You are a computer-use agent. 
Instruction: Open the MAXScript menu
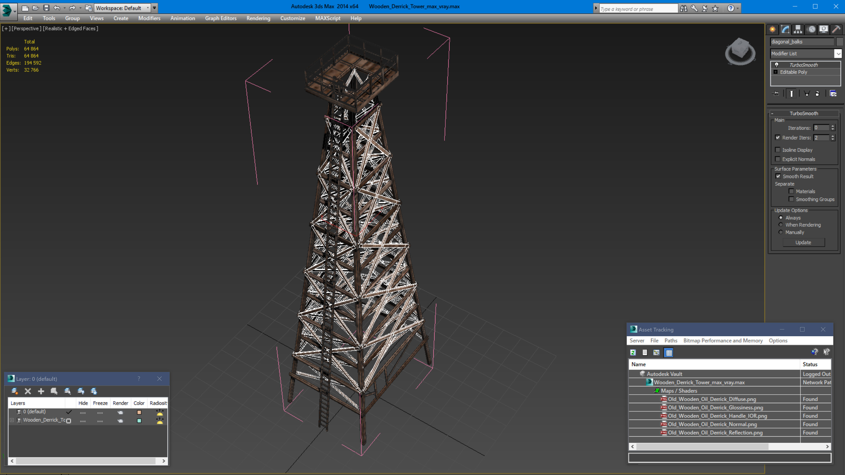pos(327,18)
